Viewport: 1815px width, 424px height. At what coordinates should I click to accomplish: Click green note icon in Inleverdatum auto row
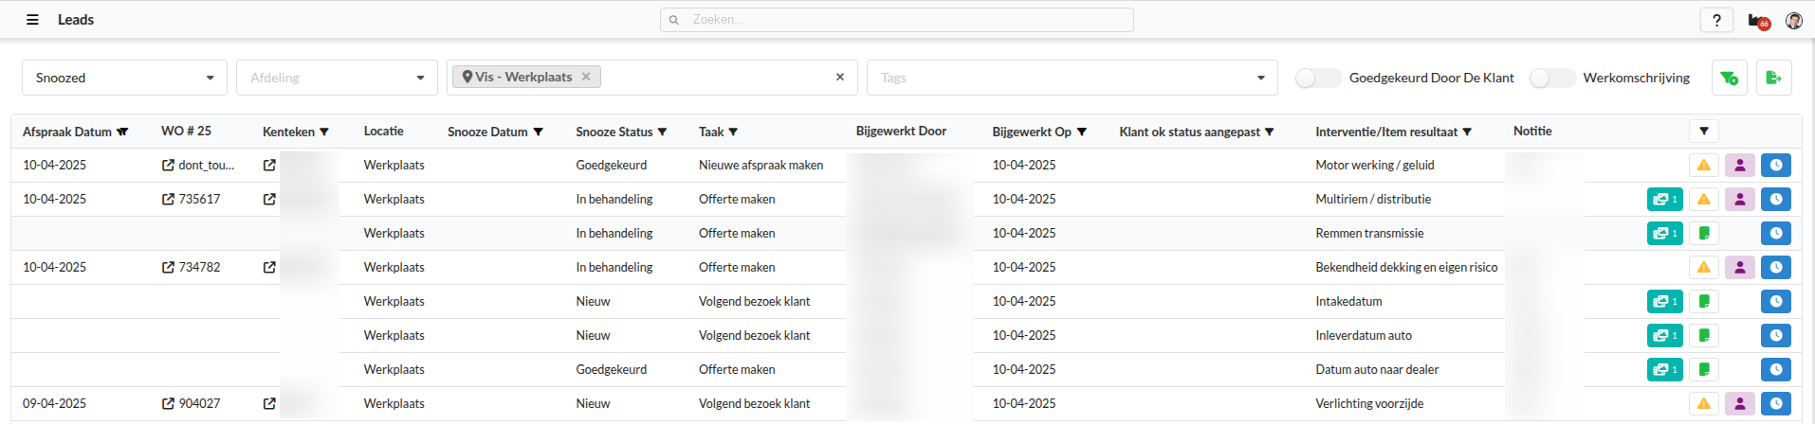1703,336
